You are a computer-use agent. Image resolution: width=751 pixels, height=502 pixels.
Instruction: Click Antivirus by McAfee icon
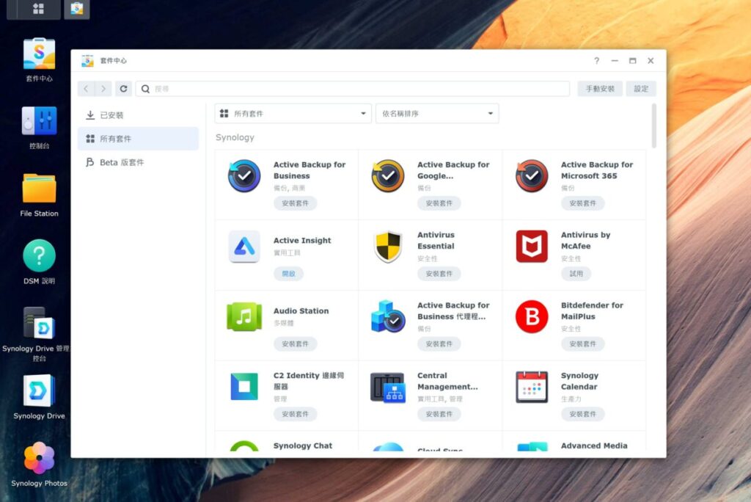tap(532, 247)
